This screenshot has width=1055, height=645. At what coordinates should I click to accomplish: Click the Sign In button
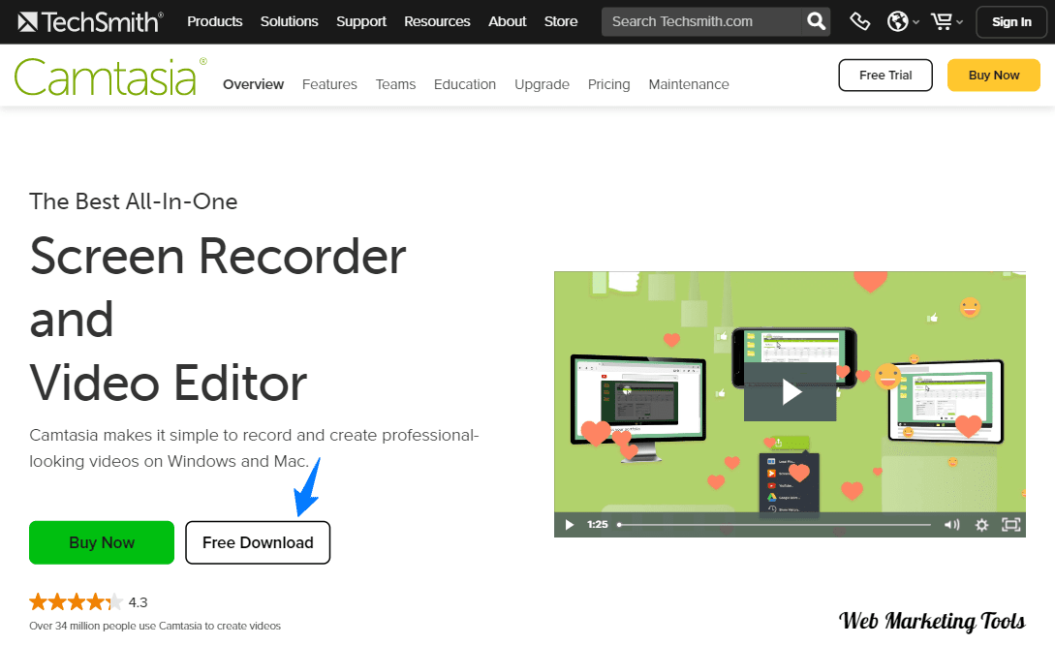coord(1011,21)
